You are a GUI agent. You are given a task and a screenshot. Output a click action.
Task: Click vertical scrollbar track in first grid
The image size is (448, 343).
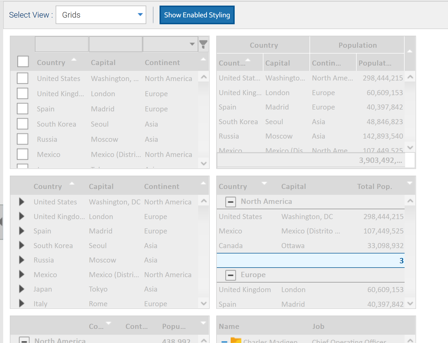(x=204, y=120)
